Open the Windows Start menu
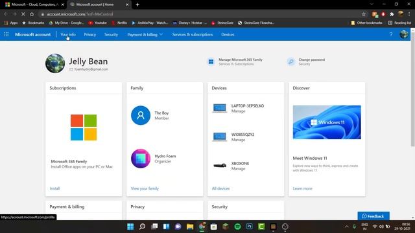Image resolution: width=415 pixels, height=233 pixels. [130, 227]
